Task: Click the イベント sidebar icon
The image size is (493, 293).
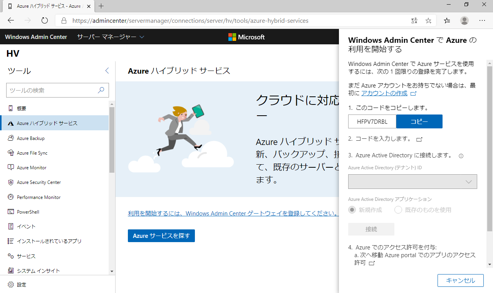Action: 10,226
